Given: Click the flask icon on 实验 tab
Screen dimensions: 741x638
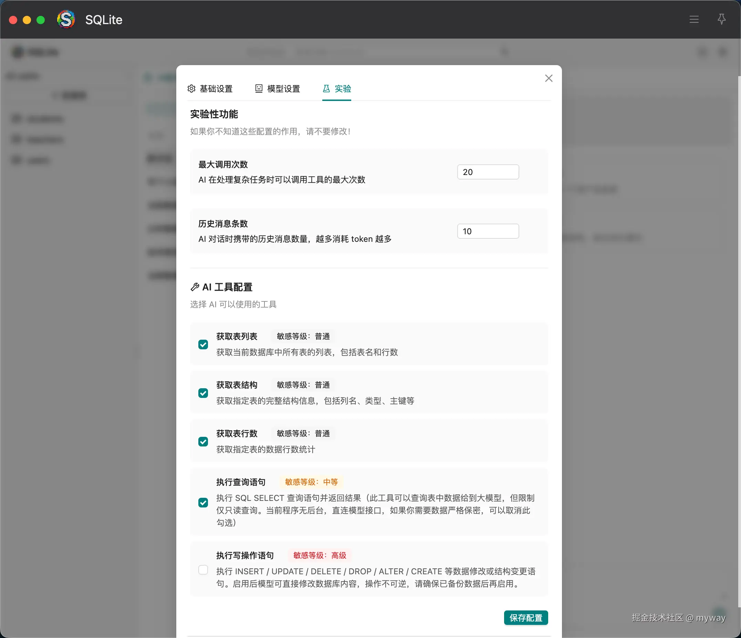Looking at the screenshot, I should click(x=326, y=89).
